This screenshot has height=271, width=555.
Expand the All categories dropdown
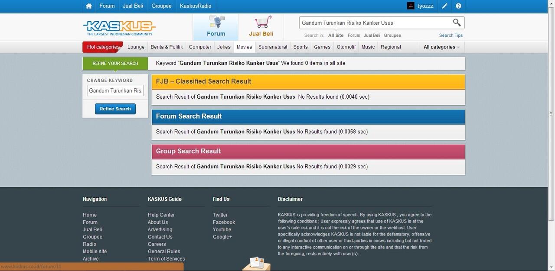point(442,47)
